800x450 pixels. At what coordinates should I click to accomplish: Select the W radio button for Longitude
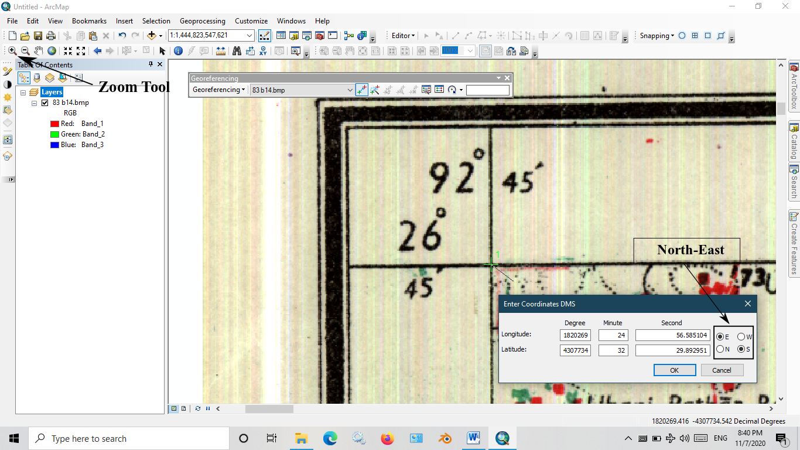(x=741, y=336)
